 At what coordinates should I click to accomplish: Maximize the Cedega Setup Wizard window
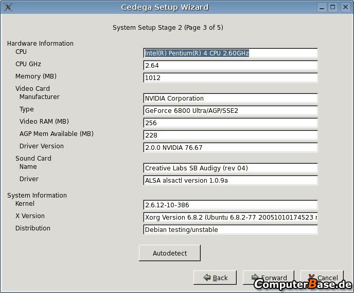(x=333, y=7)
